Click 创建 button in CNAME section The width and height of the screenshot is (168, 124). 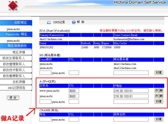[159, 119]
